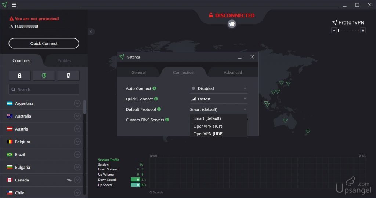The image size is (376, 198).
Task: Click info icon next to Custom DNS Servers
Action: click(167, 120)
